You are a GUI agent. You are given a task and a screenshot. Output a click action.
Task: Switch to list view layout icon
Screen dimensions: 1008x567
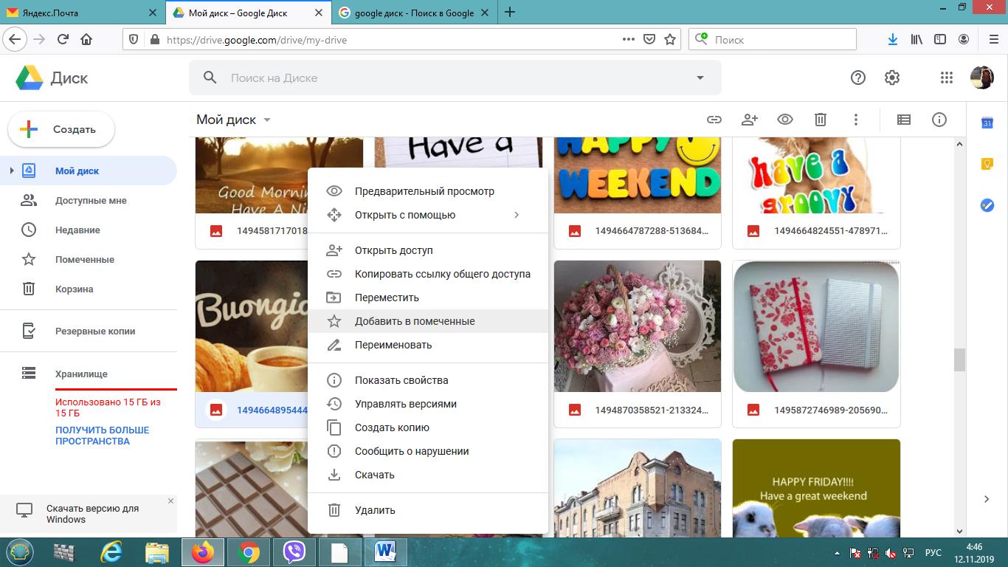(904, 120)
